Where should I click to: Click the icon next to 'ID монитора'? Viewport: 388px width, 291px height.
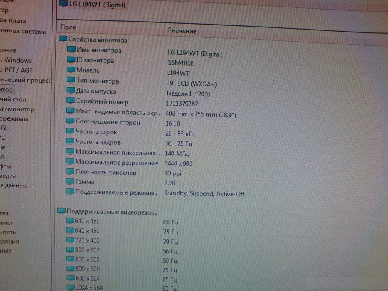[x=71, y=59]
